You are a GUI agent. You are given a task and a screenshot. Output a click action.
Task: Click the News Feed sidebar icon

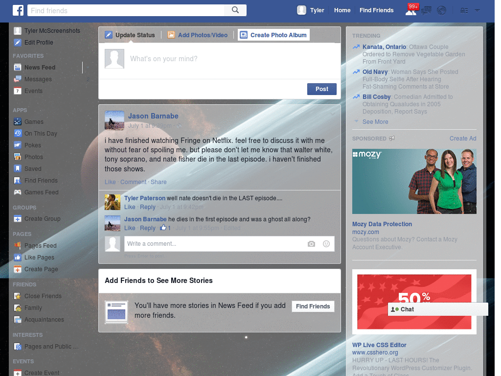pyautogui.click(x=18, y=68)
